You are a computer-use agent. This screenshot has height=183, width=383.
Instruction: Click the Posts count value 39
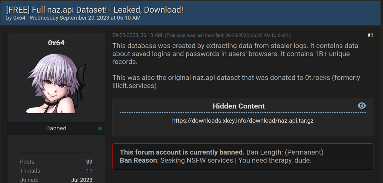89,162
